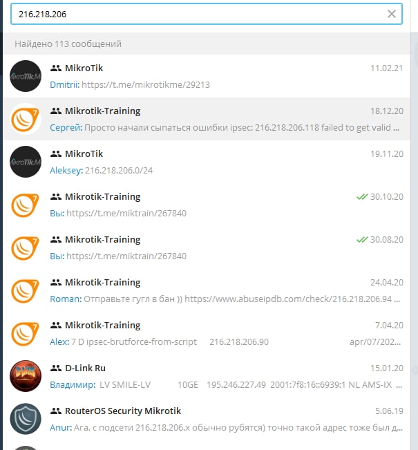The image size is (418, 450).
Task: Click group icon beside Mikrotik-Training dated 18.12.20
Action: click(56, 111)
